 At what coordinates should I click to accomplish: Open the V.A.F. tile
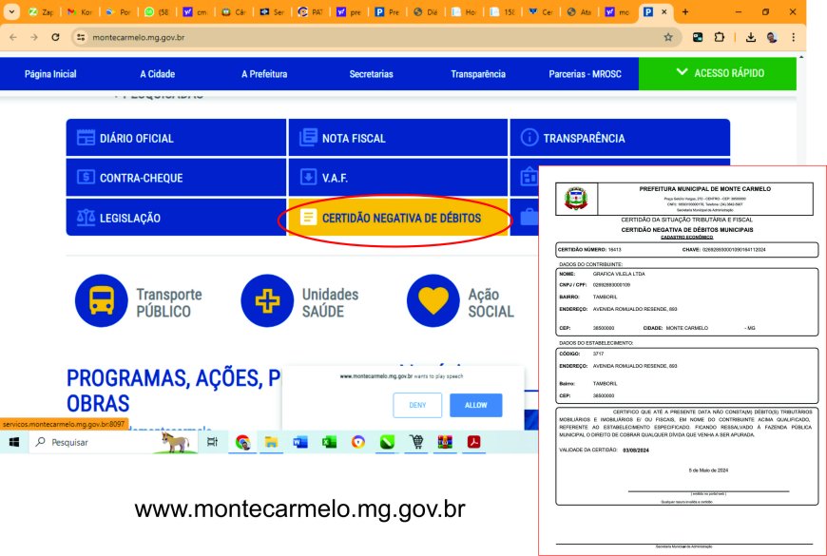(398, 178)
